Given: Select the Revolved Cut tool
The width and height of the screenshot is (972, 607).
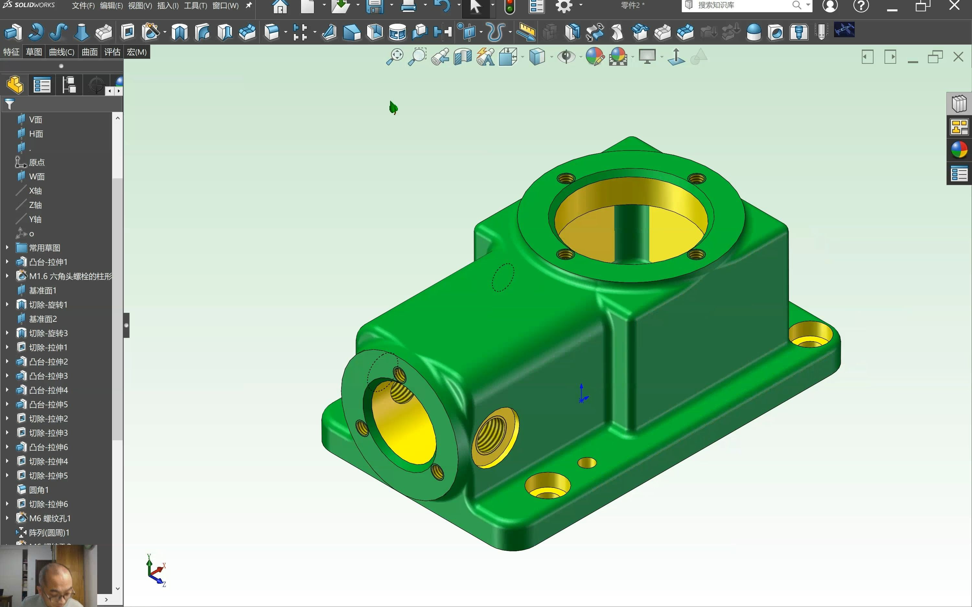Looking at the screenshot, I should [x=179, y=32].
